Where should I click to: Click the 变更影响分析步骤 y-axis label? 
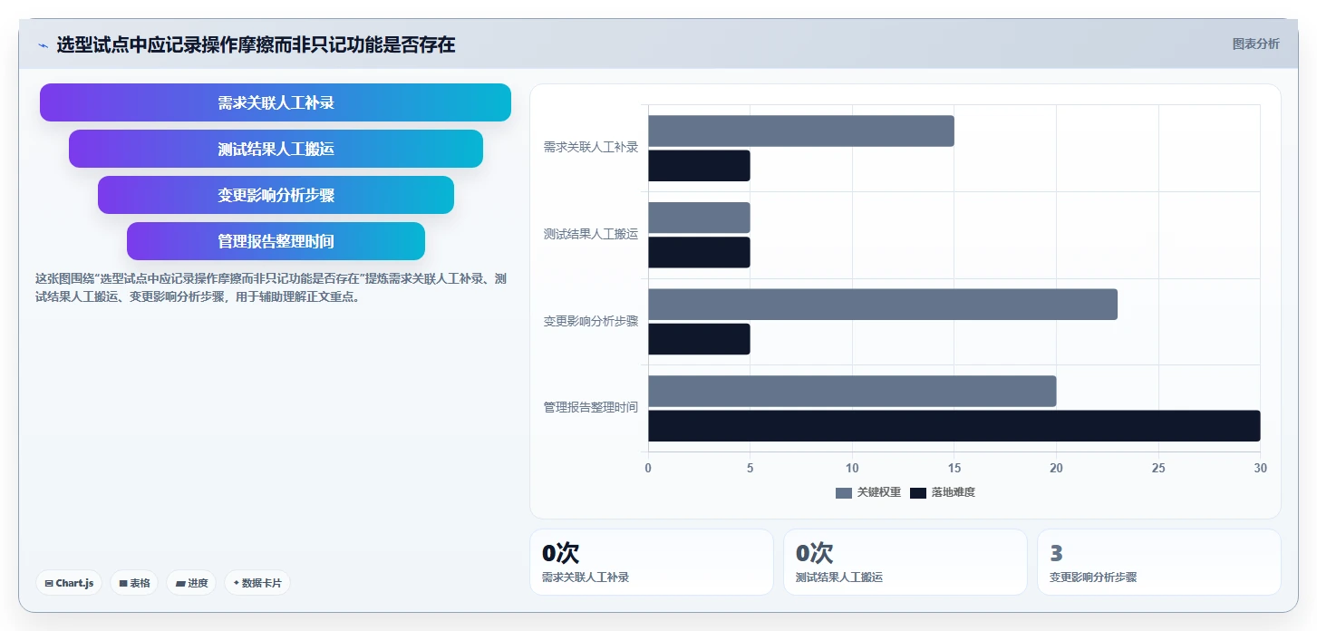[591, 321]
